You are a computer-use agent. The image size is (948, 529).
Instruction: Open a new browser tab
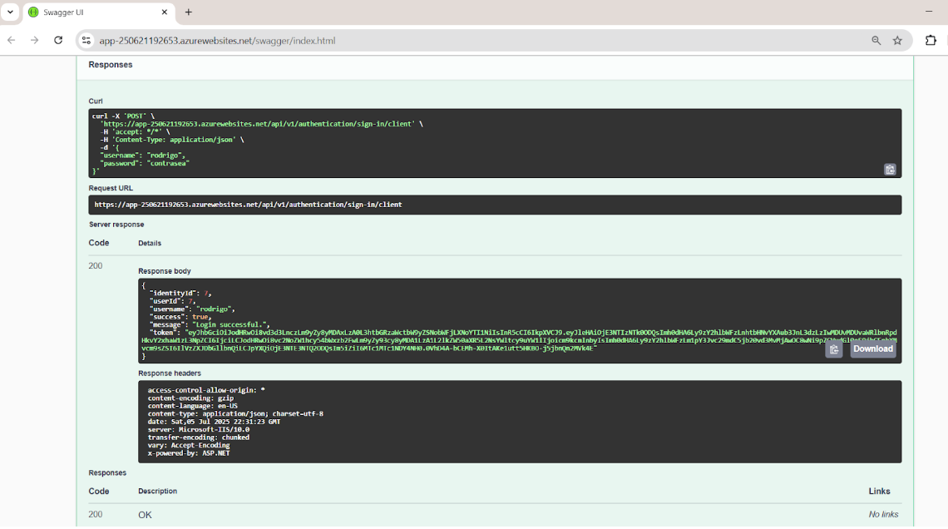pyautogui.click(x=189, y=12)
